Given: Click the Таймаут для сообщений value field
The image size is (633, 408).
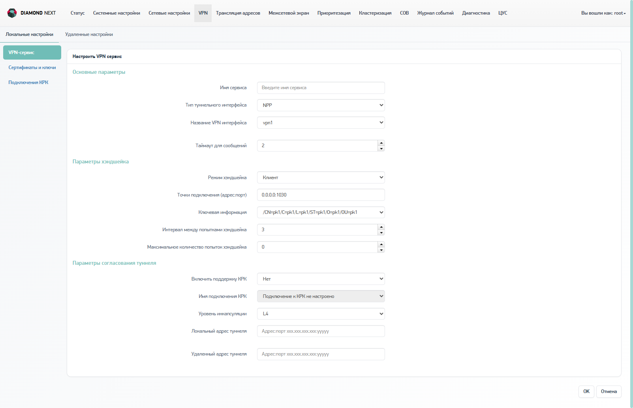Looking at the screenshot, I should [x=317, y=146].
